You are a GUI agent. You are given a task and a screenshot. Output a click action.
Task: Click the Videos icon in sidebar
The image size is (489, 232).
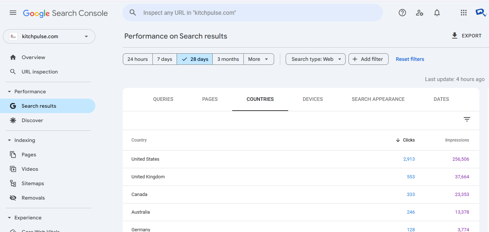coord(13,169)
